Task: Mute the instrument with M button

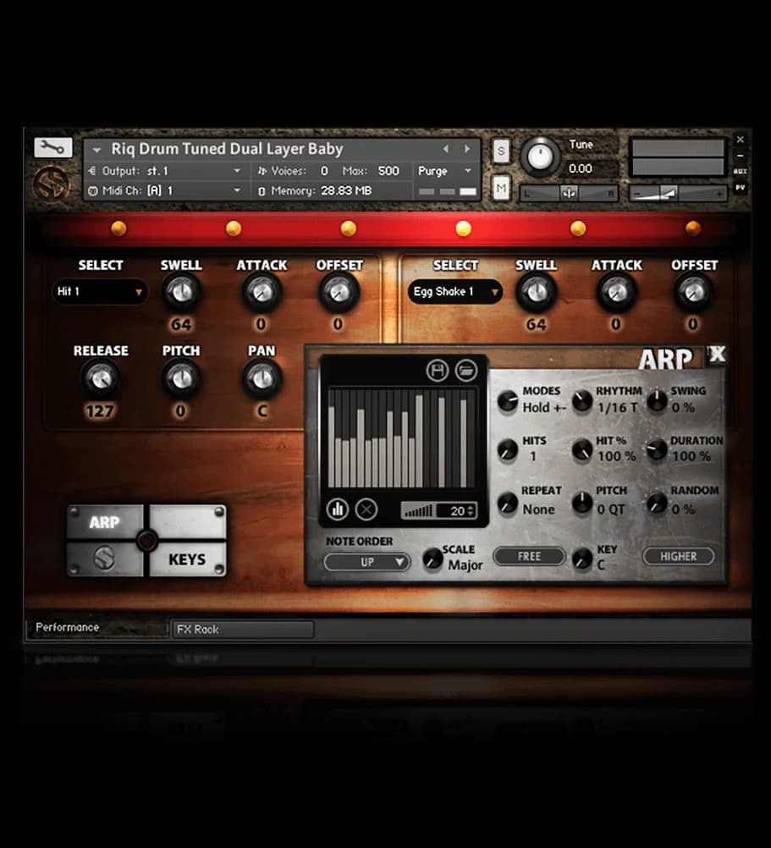Action: [x=501, y=186]
